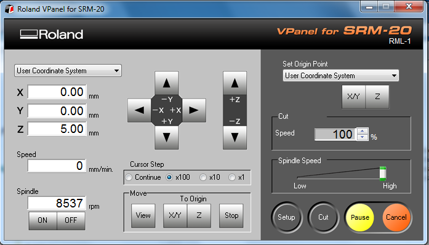Click the Spindle rpm value 8537

(x=57, y=203)
